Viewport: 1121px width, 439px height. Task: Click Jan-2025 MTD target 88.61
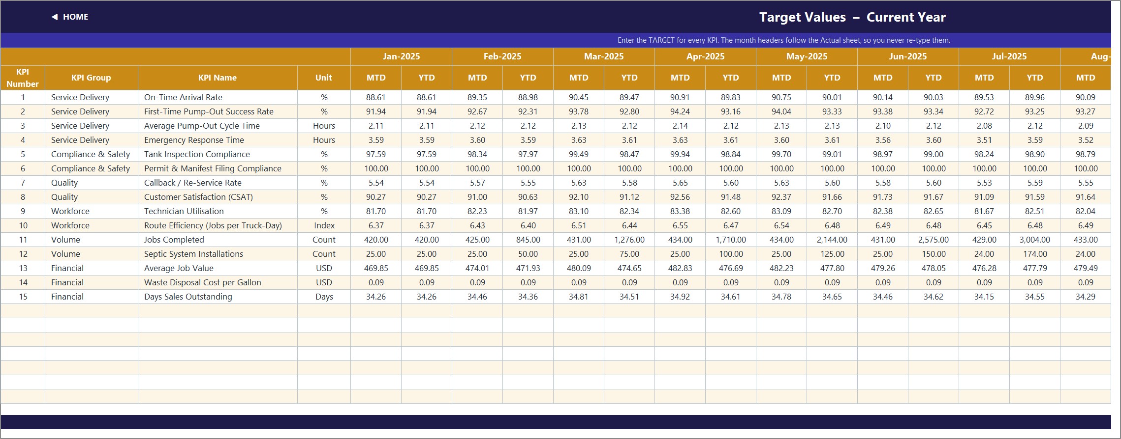[376, 97]
